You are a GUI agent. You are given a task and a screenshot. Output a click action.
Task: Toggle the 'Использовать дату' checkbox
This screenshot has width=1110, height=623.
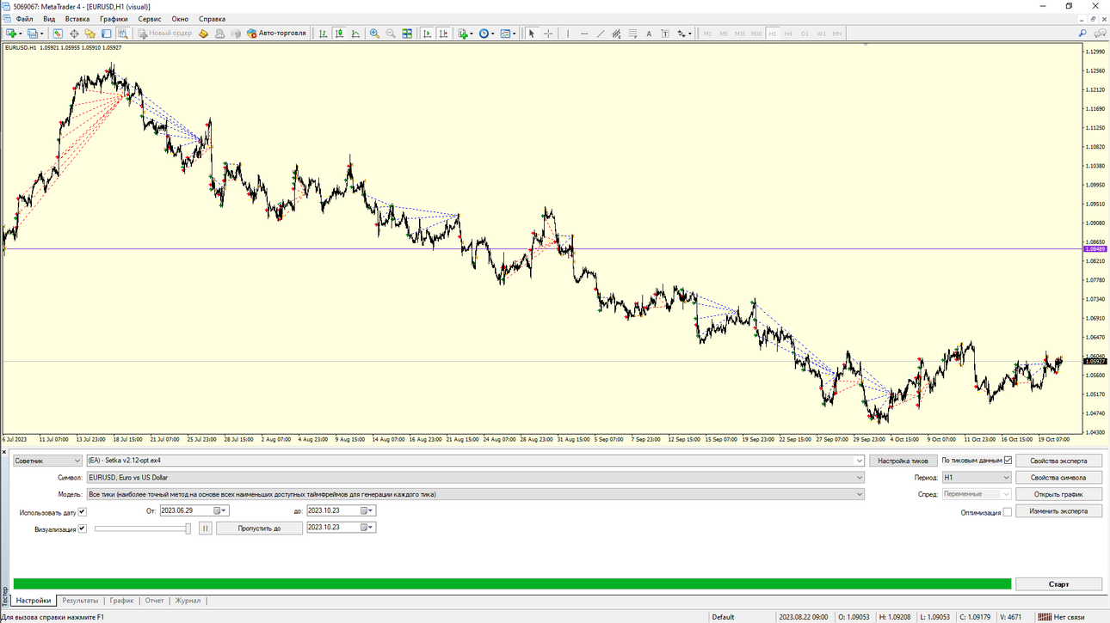[x=83, y=512]
